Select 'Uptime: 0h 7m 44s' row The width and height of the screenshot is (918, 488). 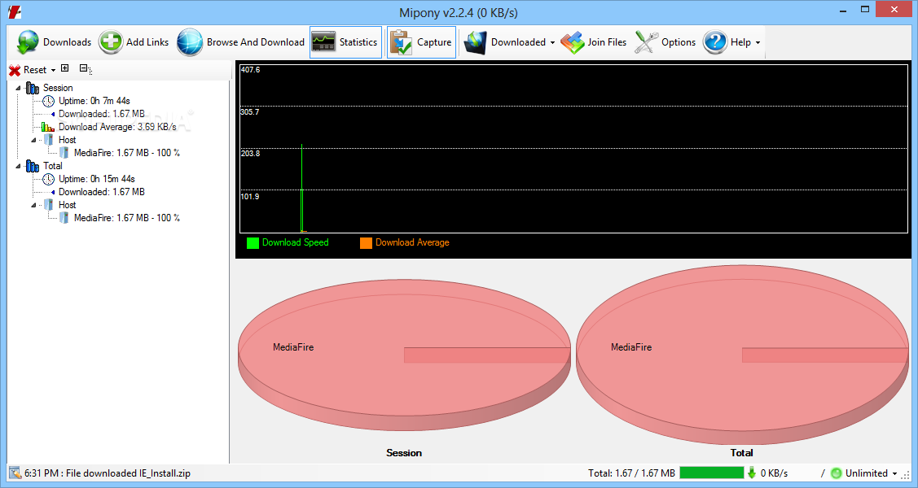[94, 101]
